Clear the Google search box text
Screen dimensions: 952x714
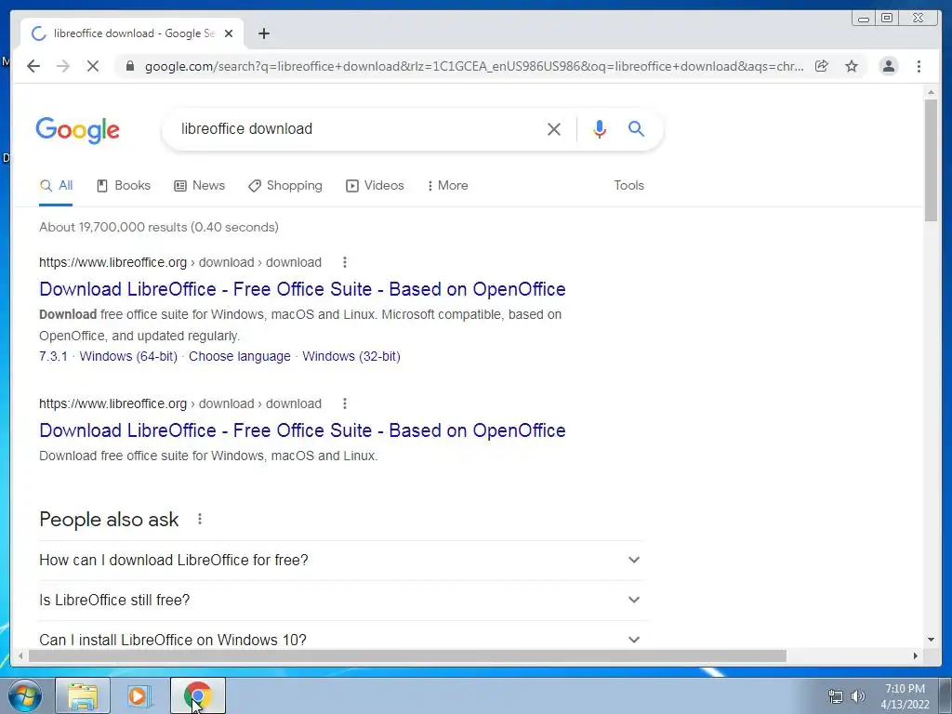pyautogui.click(x=554, y=128)
